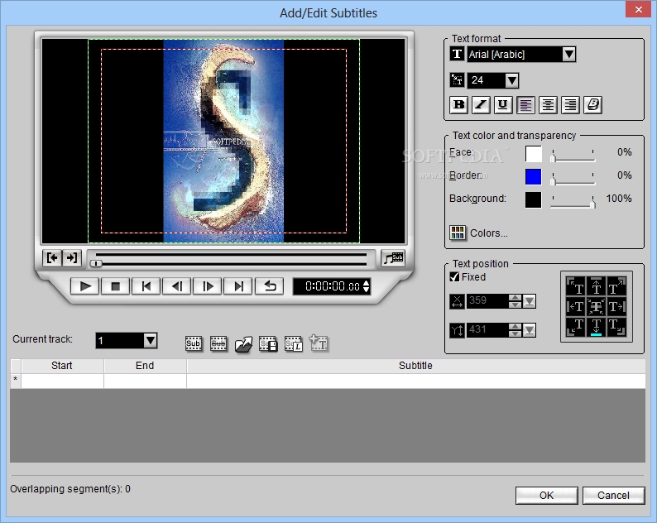The height and width of the screenshot is (523, 657).
Task: Click the Border transparency slider
Action: (x=573, y=179)
